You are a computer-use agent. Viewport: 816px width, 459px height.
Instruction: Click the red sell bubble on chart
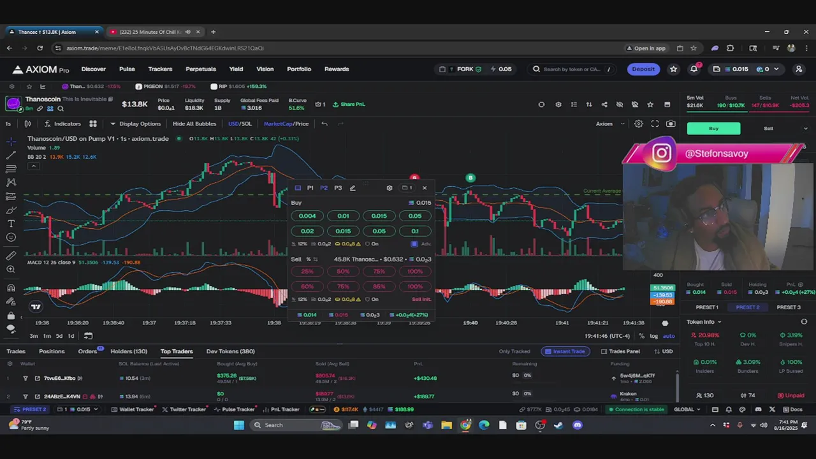pyautogui.click(x=414, y=178)
